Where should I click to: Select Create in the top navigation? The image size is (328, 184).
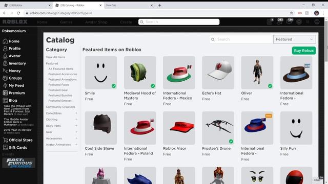click(x=126, y=22)
